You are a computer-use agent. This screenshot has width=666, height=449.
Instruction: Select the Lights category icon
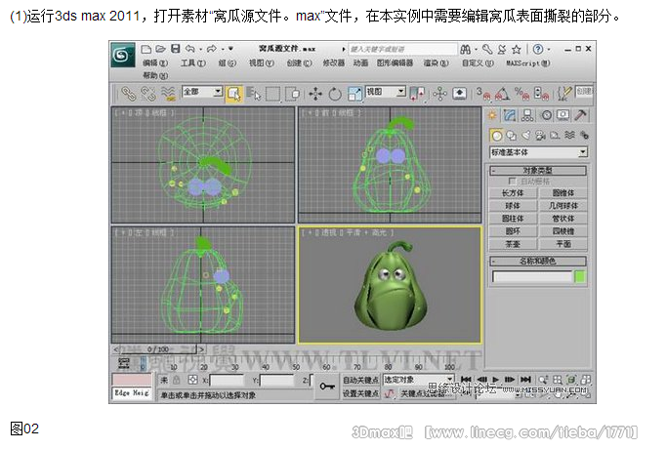tap(525, 136)
